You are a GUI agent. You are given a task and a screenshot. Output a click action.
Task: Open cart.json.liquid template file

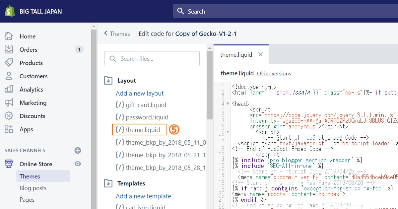[x=146, y=207]
